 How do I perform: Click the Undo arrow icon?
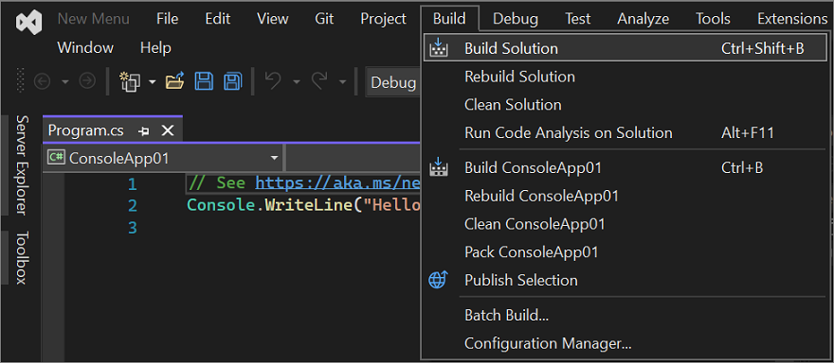point(273,80)
